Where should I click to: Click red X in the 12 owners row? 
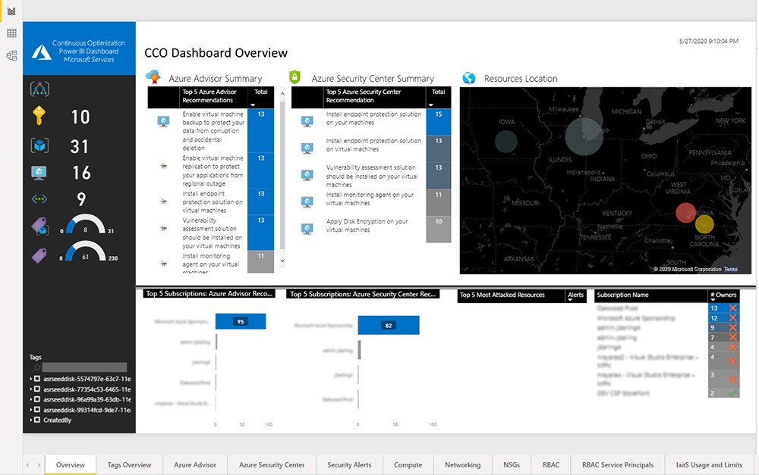click(x=733, y=318)
